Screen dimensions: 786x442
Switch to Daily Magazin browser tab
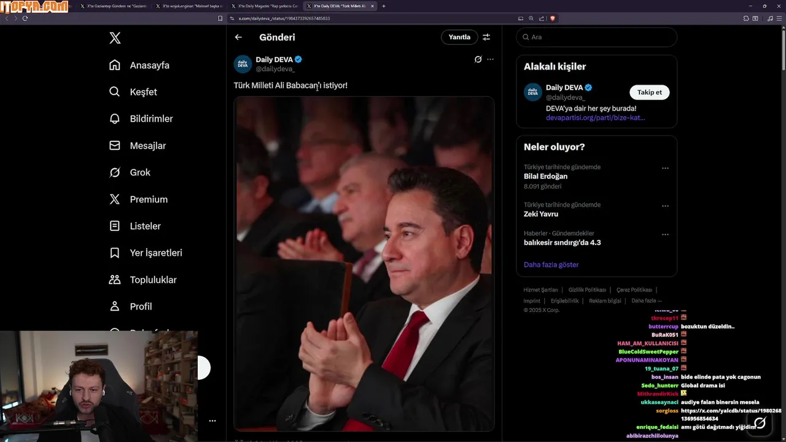point(264,6)
